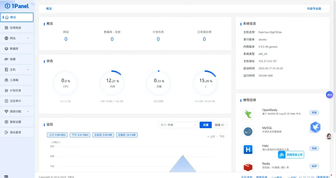Toggle the 上行 chart legend
The width and height of the screenshot is (336, 178).
click(211, 136)
